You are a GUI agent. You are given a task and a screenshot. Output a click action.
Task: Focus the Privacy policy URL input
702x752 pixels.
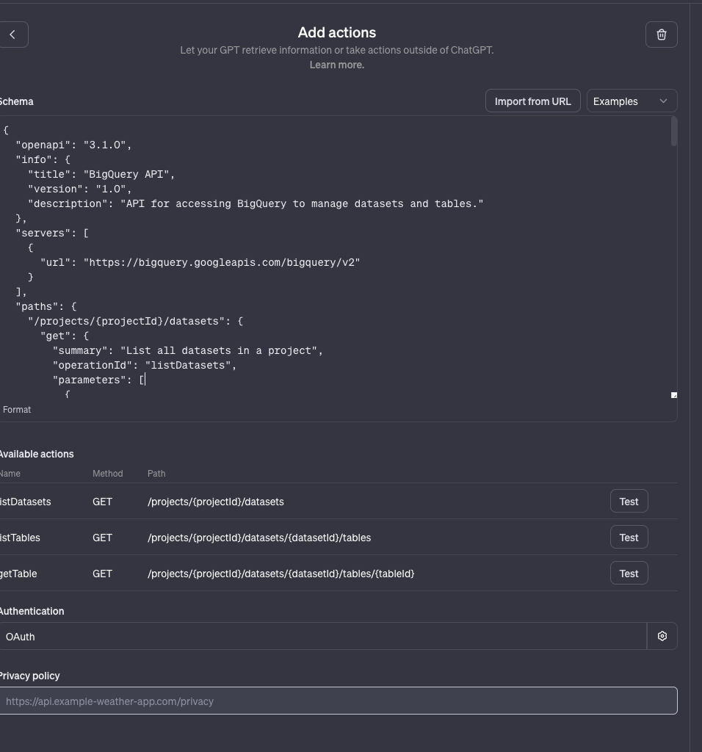(338, 701)
